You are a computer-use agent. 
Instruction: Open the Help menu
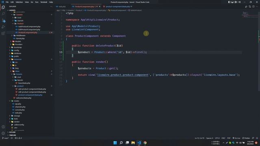(x=51, y=2)
